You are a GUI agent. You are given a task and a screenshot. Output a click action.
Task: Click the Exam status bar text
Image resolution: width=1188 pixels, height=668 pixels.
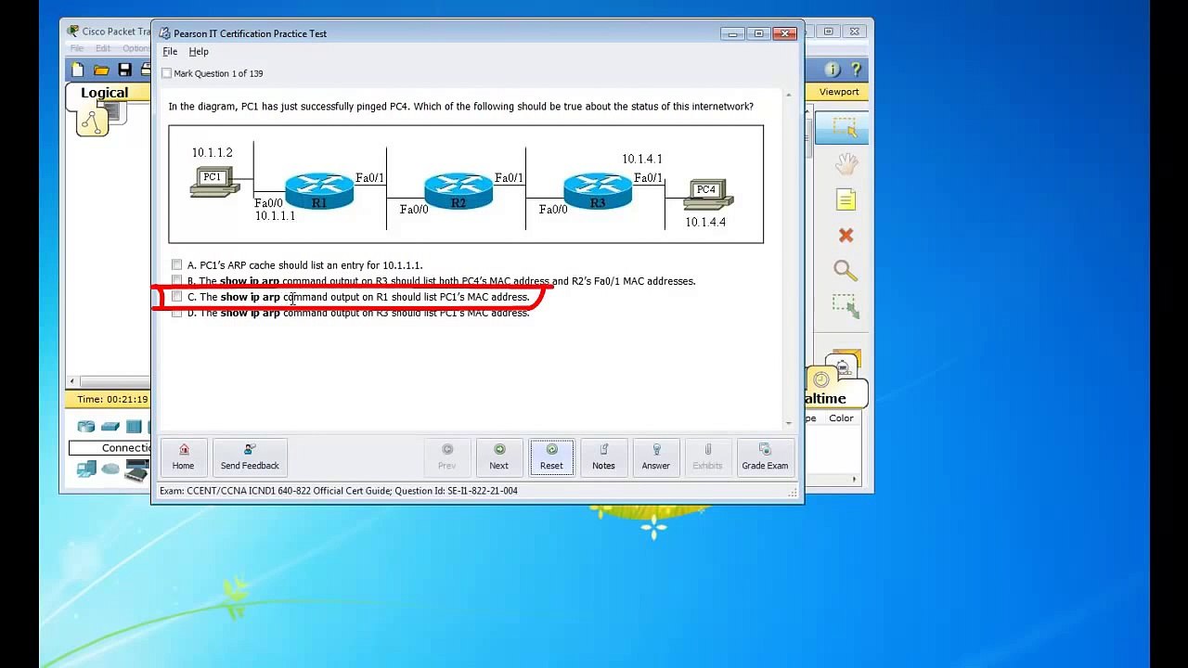339,491
